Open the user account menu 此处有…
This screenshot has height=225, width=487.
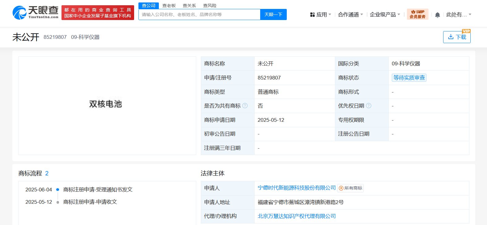point(459,14)
